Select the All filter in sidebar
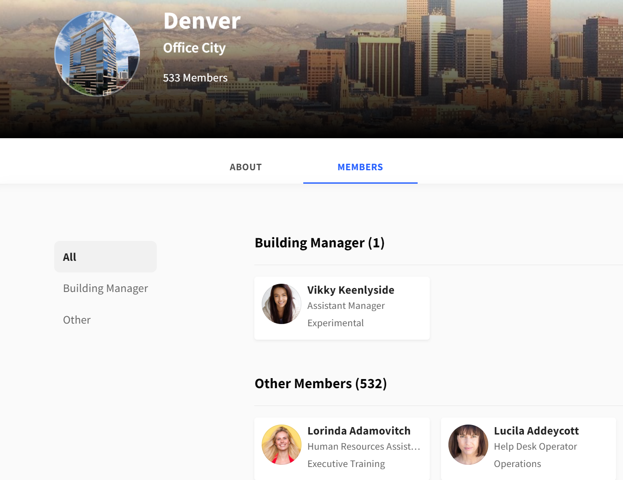Viewport: 623px width, 480px height. coord(105,257)
